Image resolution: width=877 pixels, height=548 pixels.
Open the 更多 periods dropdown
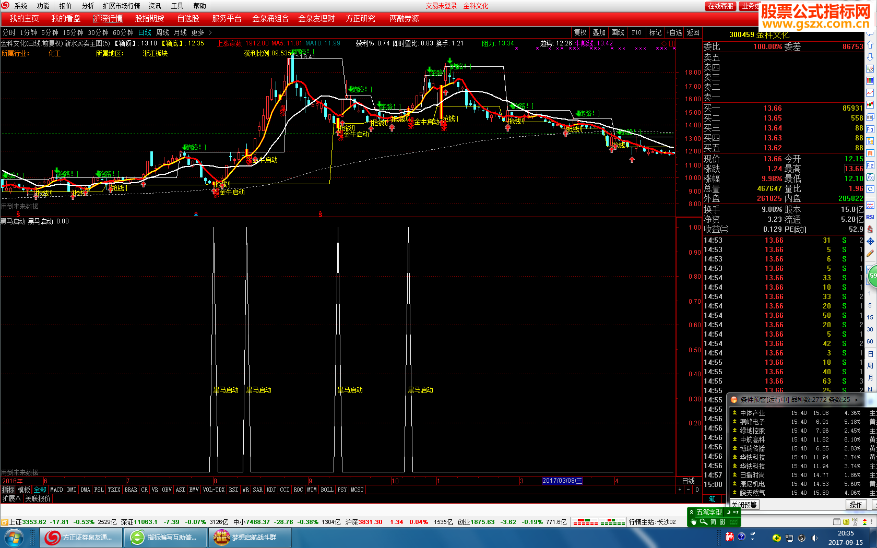[x=201, y=32]
